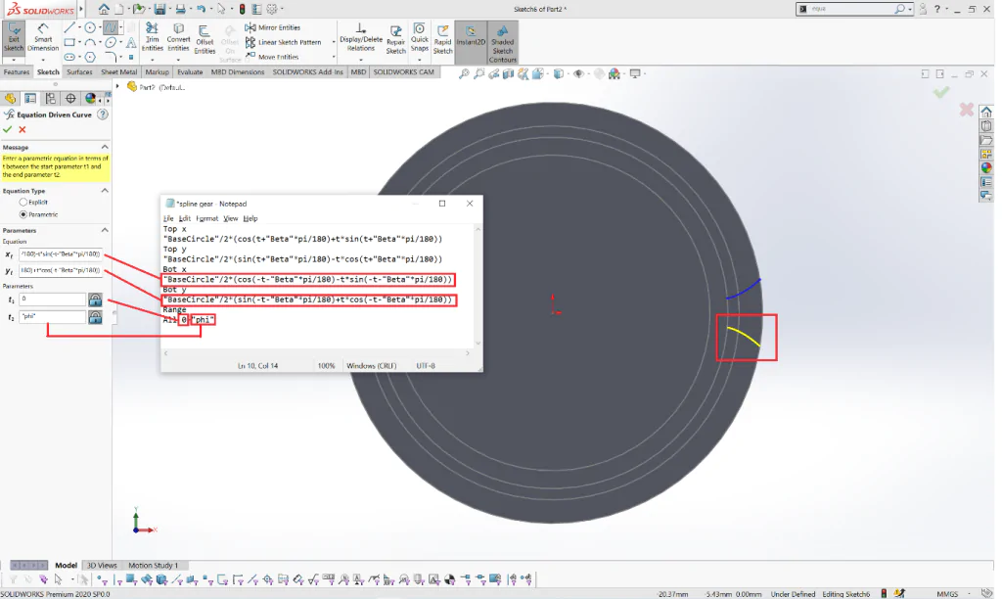
Task: Collapse the Parameters section
Action: pos(105,230)
